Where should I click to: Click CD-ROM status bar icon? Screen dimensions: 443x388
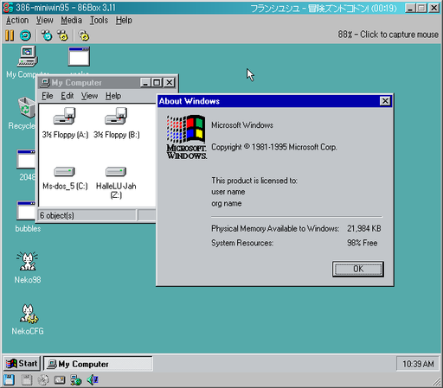[x=43, y=380]
